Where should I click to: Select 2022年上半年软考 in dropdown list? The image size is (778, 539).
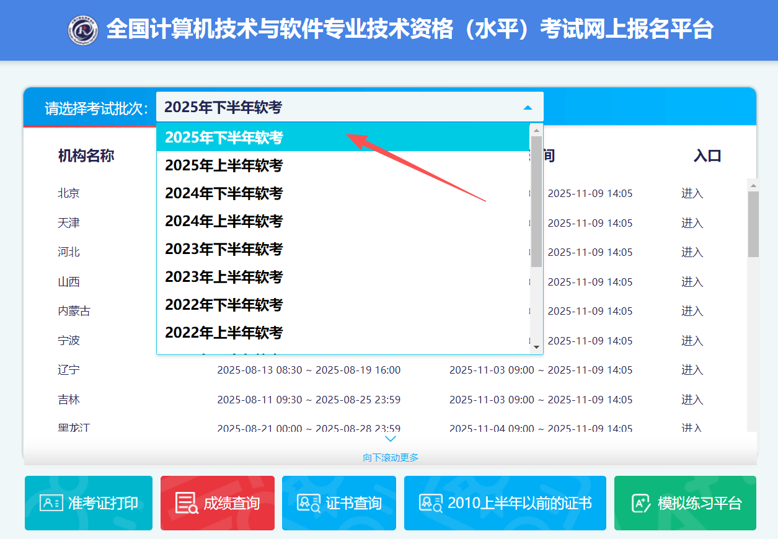click(224, 333)
